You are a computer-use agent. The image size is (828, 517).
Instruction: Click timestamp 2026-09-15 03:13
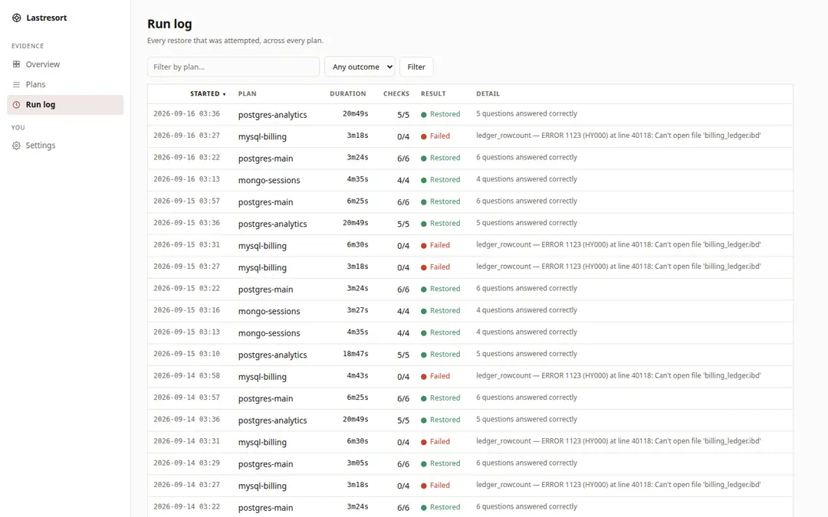[x=186, y=332]
